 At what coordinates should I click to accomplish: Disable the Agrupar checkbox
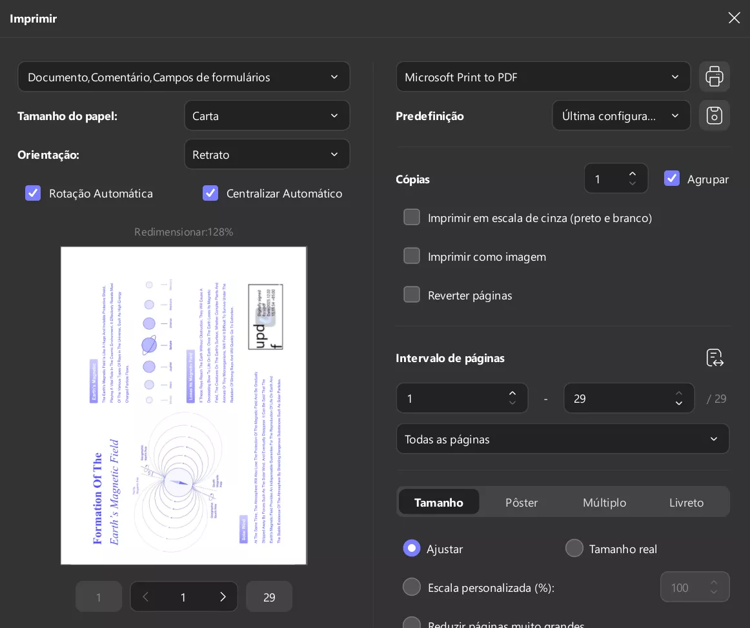[672, 178]
